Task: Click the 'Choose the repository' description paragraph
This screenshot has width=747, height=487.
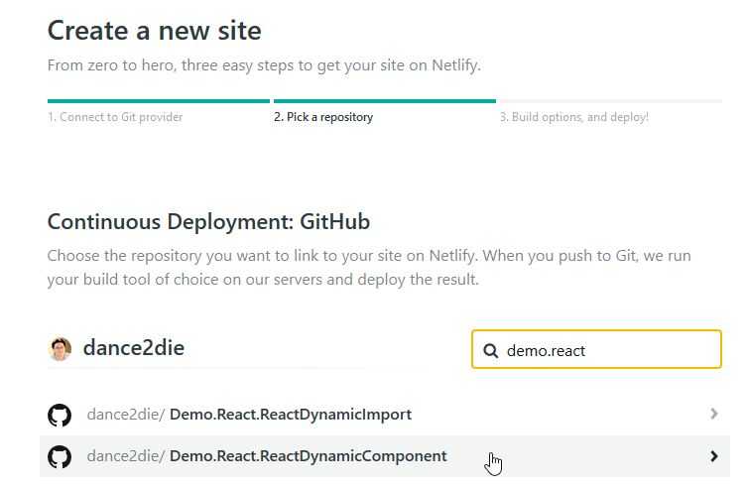Action: 369,268
